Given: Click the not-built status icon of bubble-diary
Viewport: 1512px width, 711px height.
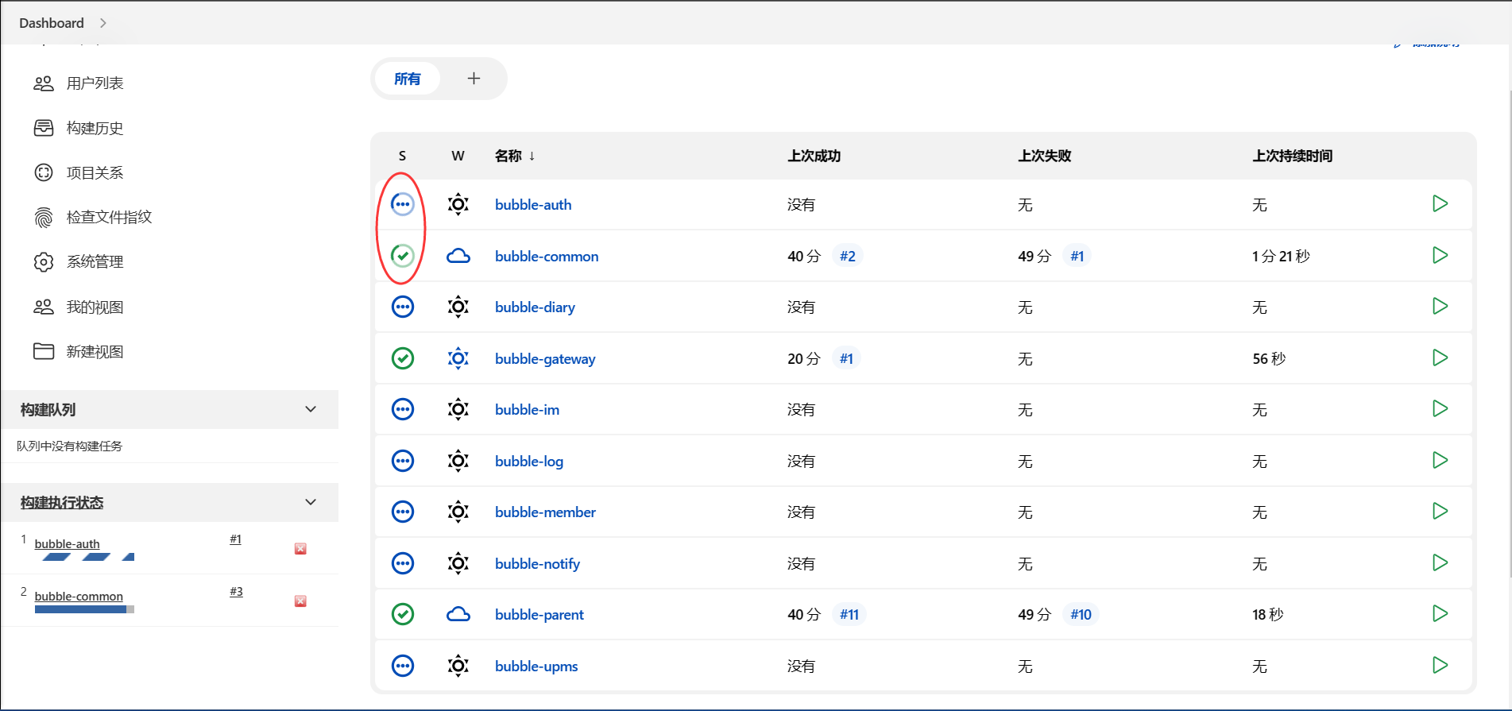Looking at the screenshot, I should [x=403, y=307].
